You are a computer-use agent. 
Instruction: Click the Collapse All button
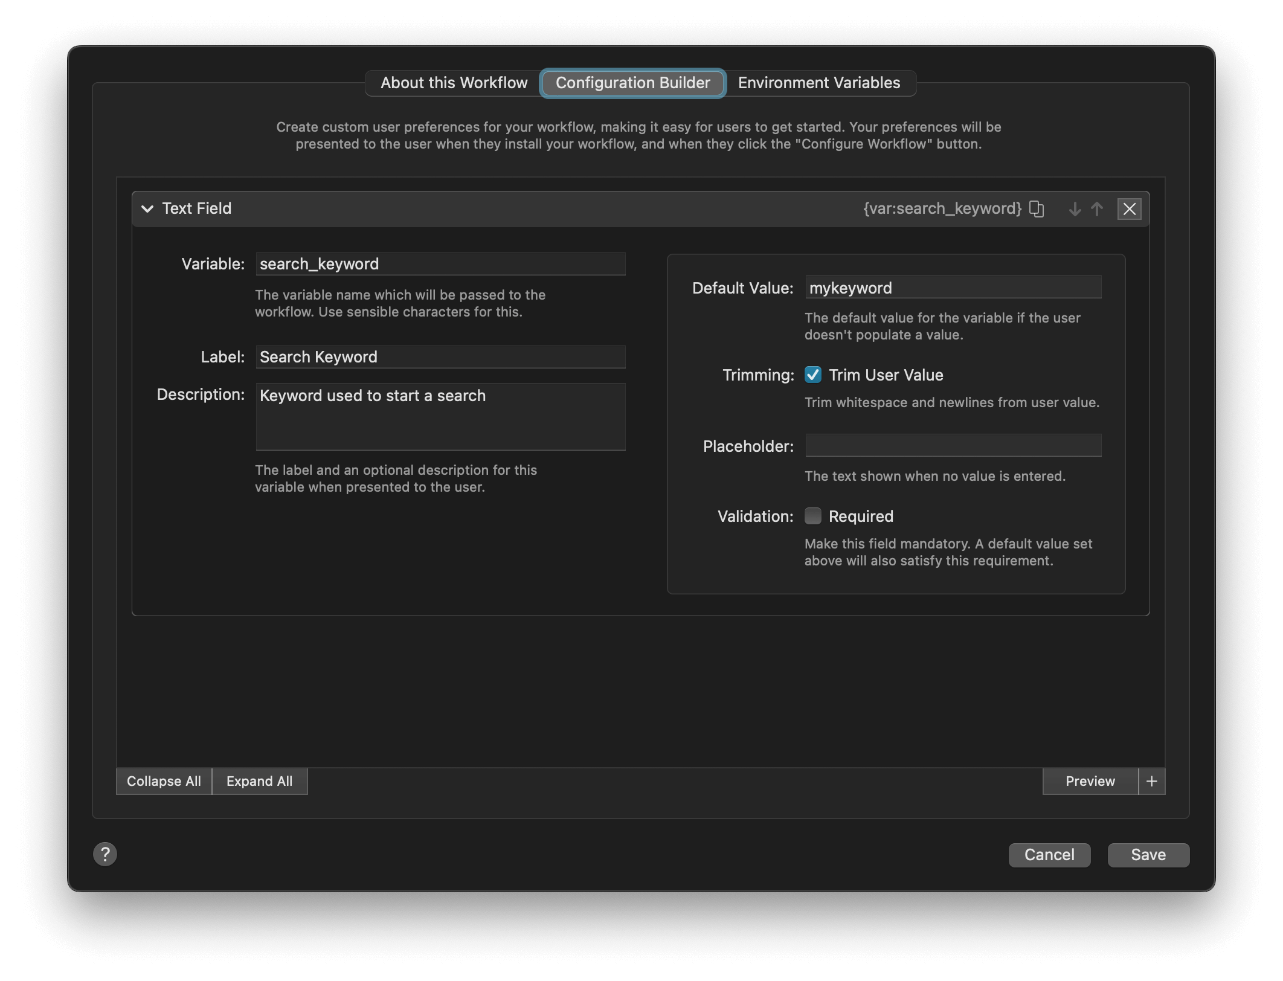coord(164,781)
